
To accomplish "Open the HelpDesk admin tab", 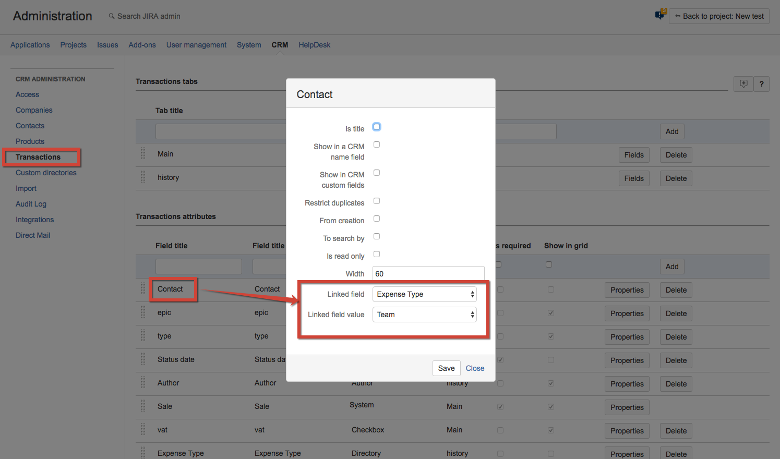I will tap(314, 45).
